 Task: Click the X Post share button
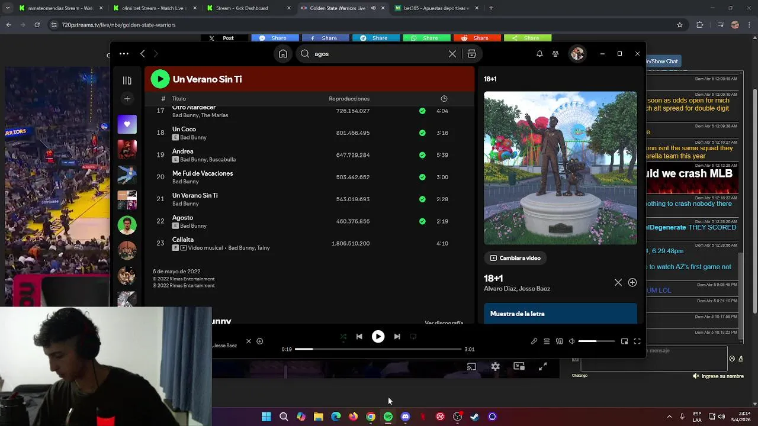(x=223, y=38)
